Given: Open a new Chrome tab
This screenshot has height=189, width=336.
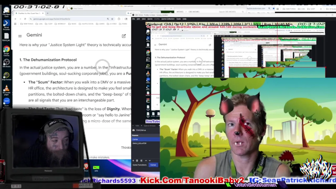Looking at the screenshot, I should [48, 13].
